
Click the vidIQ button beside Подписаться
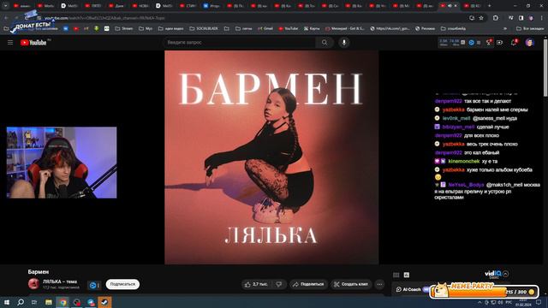(94, 285)
